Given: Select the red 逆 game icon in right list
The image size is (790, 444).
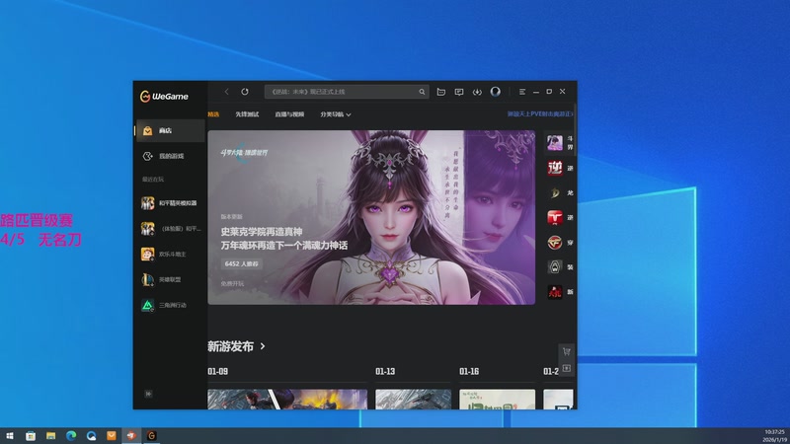Looking at the screenshot, I should (555, 168).
